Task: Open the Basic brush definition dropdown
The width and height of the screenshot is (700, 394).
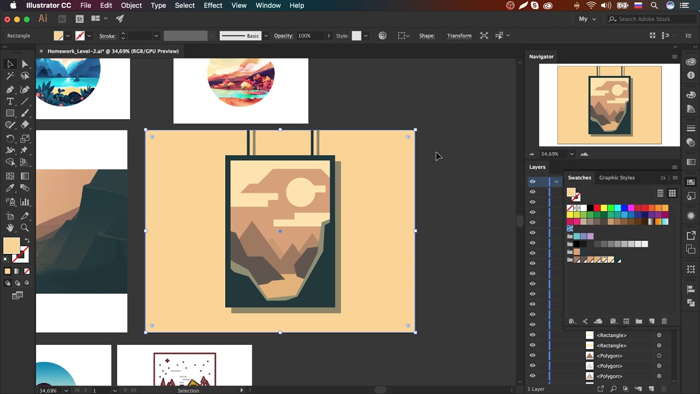Action: tap(266, 36)
